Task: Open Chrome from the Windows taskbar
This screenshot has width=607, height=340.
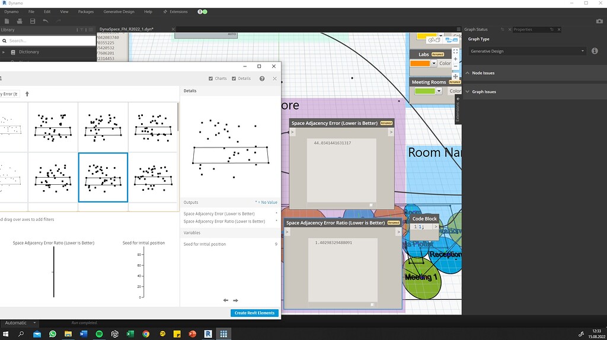Action: click(146, 334)
